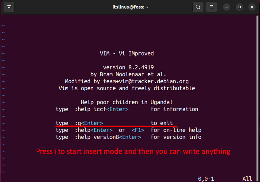Click ':help iccf<Enter>' command text
This screenshot has width=260, height=182.
pyautogui.click(x=102, y=109)
